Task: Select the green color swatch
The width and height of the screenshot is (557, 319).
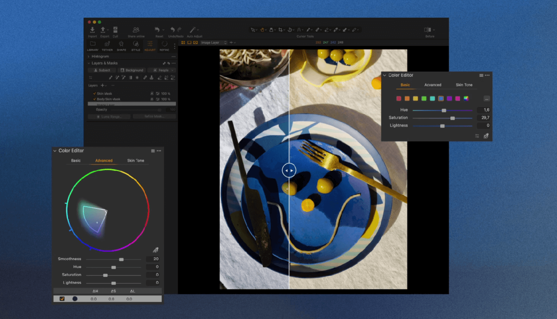Action: click(x=424, y=99)
